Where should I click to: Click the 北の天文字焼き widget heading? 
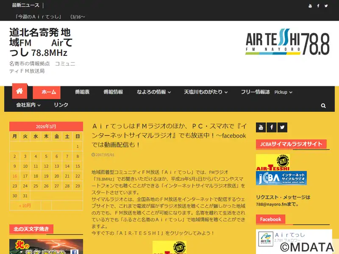pyautogui.click(x=31, y=229)
